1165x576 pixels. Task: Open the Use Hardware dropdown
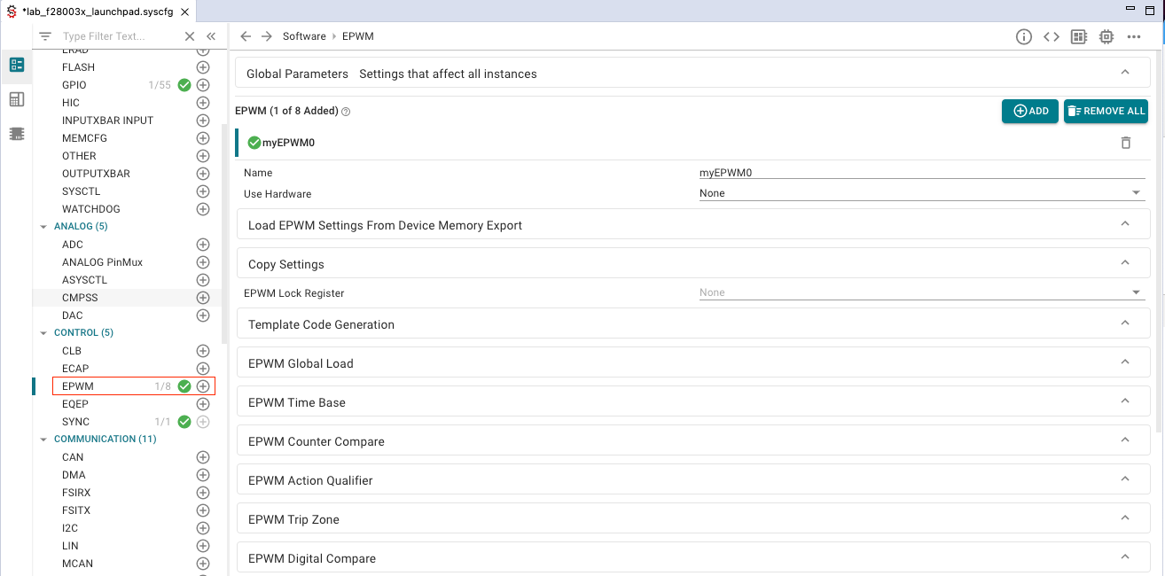(920, 193)
